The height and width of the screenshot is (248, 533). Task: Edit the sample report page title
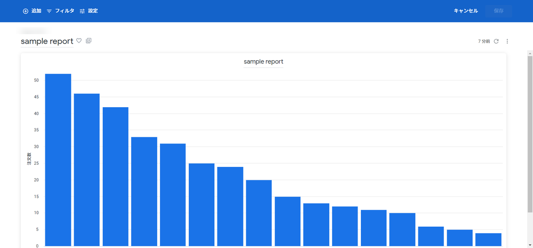pos(47,42)
